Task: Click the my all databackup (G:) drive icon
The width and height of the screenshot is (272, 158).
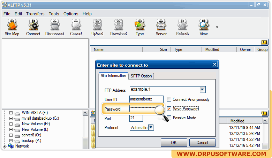Action: [x=17, y=119]
